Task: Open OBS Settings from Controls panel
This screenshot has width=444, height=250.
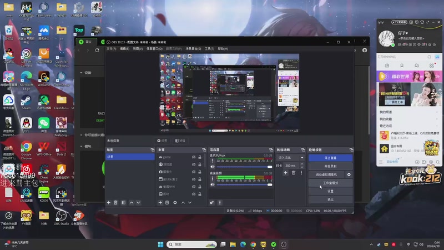Action: point(330,191)
